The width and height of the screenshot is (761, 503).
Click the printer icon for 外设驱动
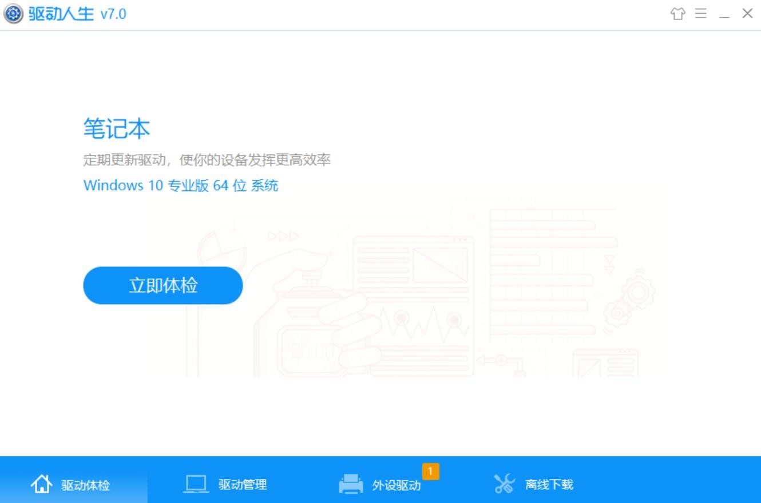pos(351,485)
